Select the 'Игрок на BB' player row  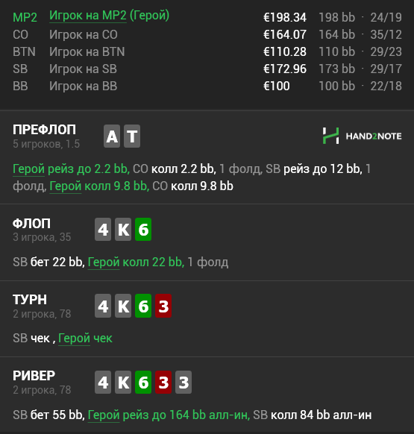coord(207,86)
